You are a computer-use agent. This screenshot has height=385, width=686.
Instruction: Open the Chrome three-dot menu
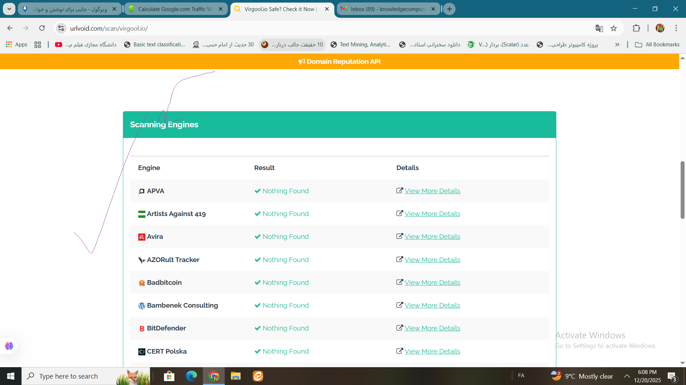[x=676, y=28]
